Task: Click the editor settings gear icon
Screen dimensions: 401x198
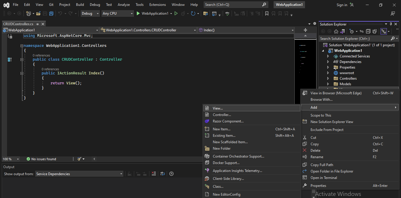Action: click(x=315, y=24)
